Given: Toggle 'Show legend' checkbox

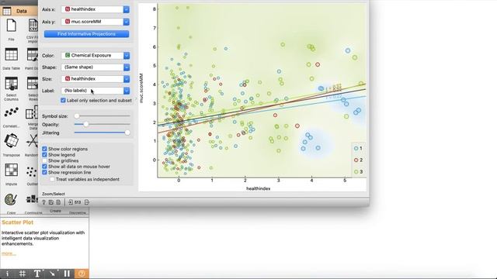Looking at the screenshot, I should point(44,155).
